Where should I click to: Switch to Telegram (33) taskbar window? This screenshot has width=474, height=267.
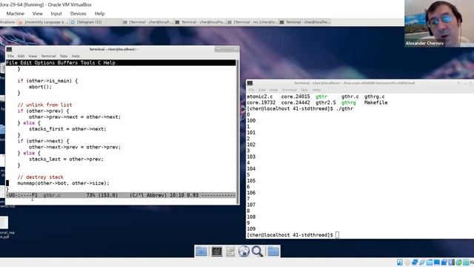pyautogui.click(x=96, y=22)
